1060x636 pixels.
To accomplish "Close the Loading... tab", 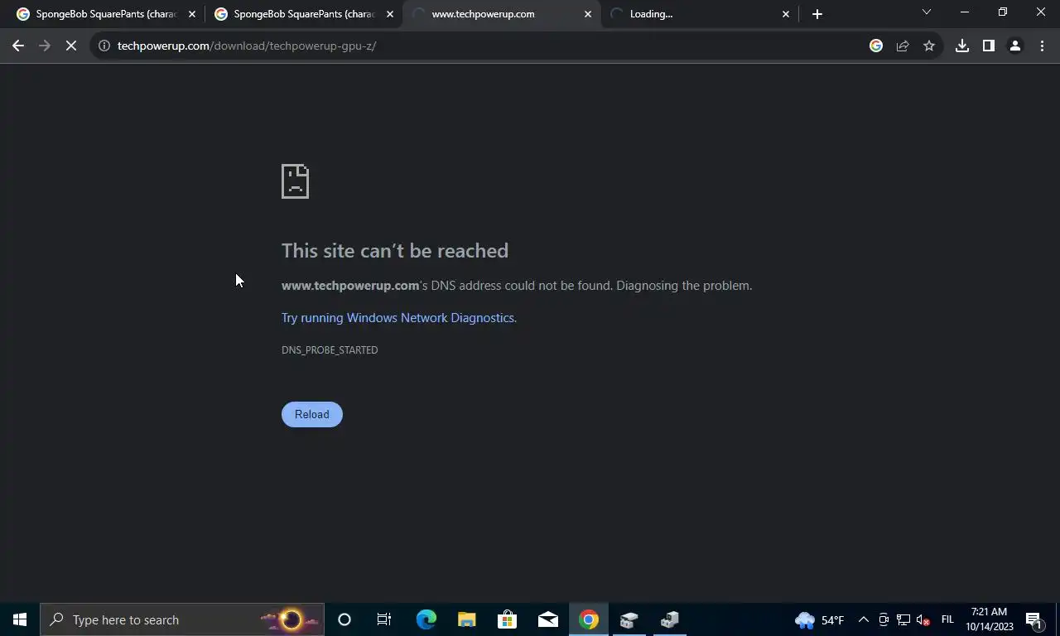I will (786, 14).
